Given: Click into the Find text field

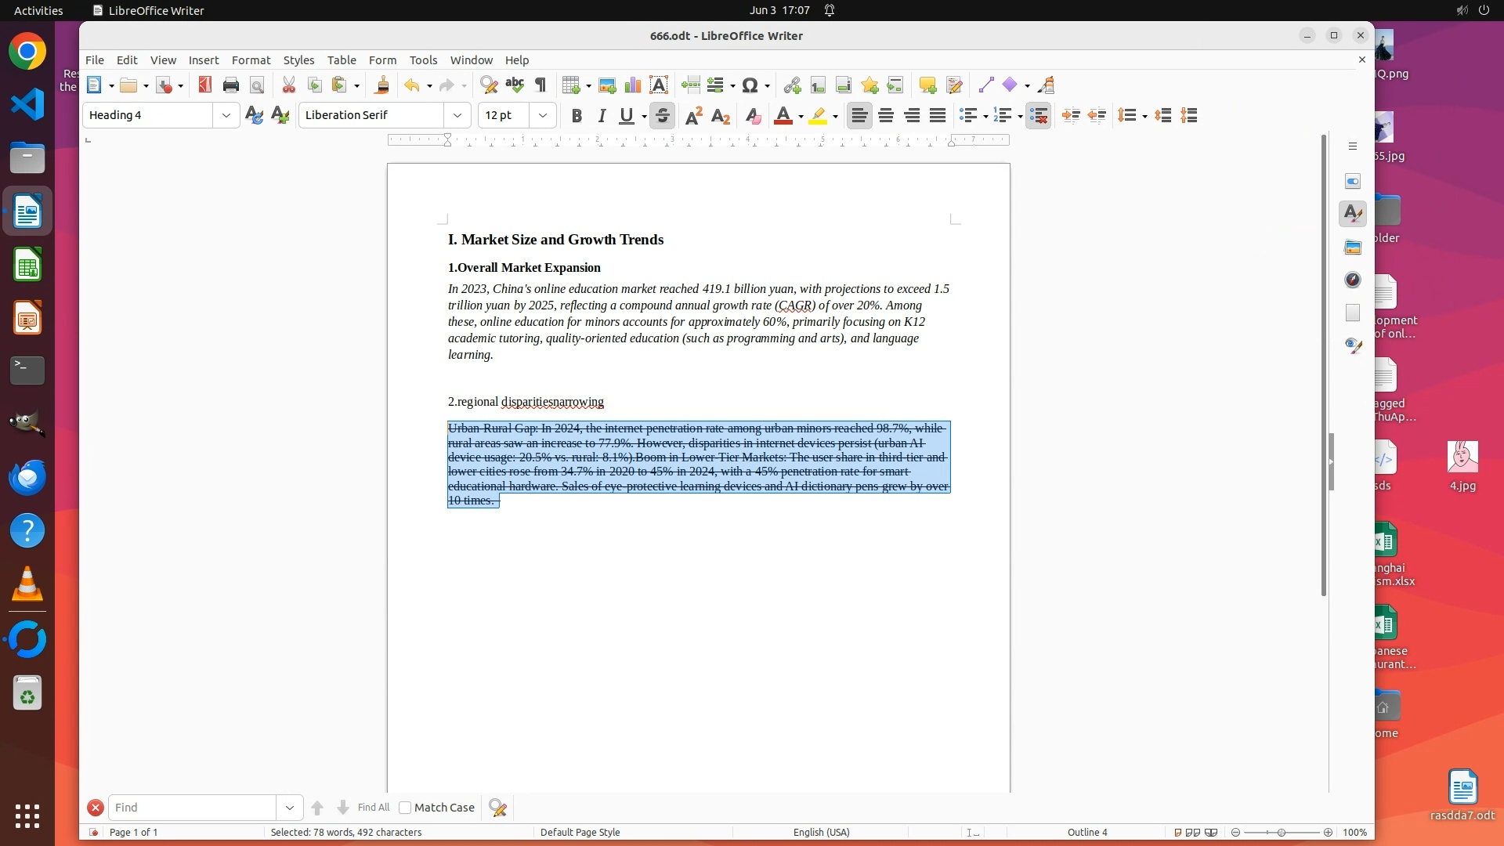Looking at the screenshot, I should 192,808.
